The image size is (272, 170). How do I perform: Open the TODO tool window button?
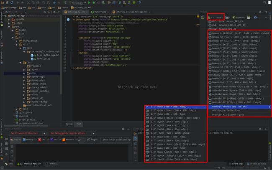point(9,164)
